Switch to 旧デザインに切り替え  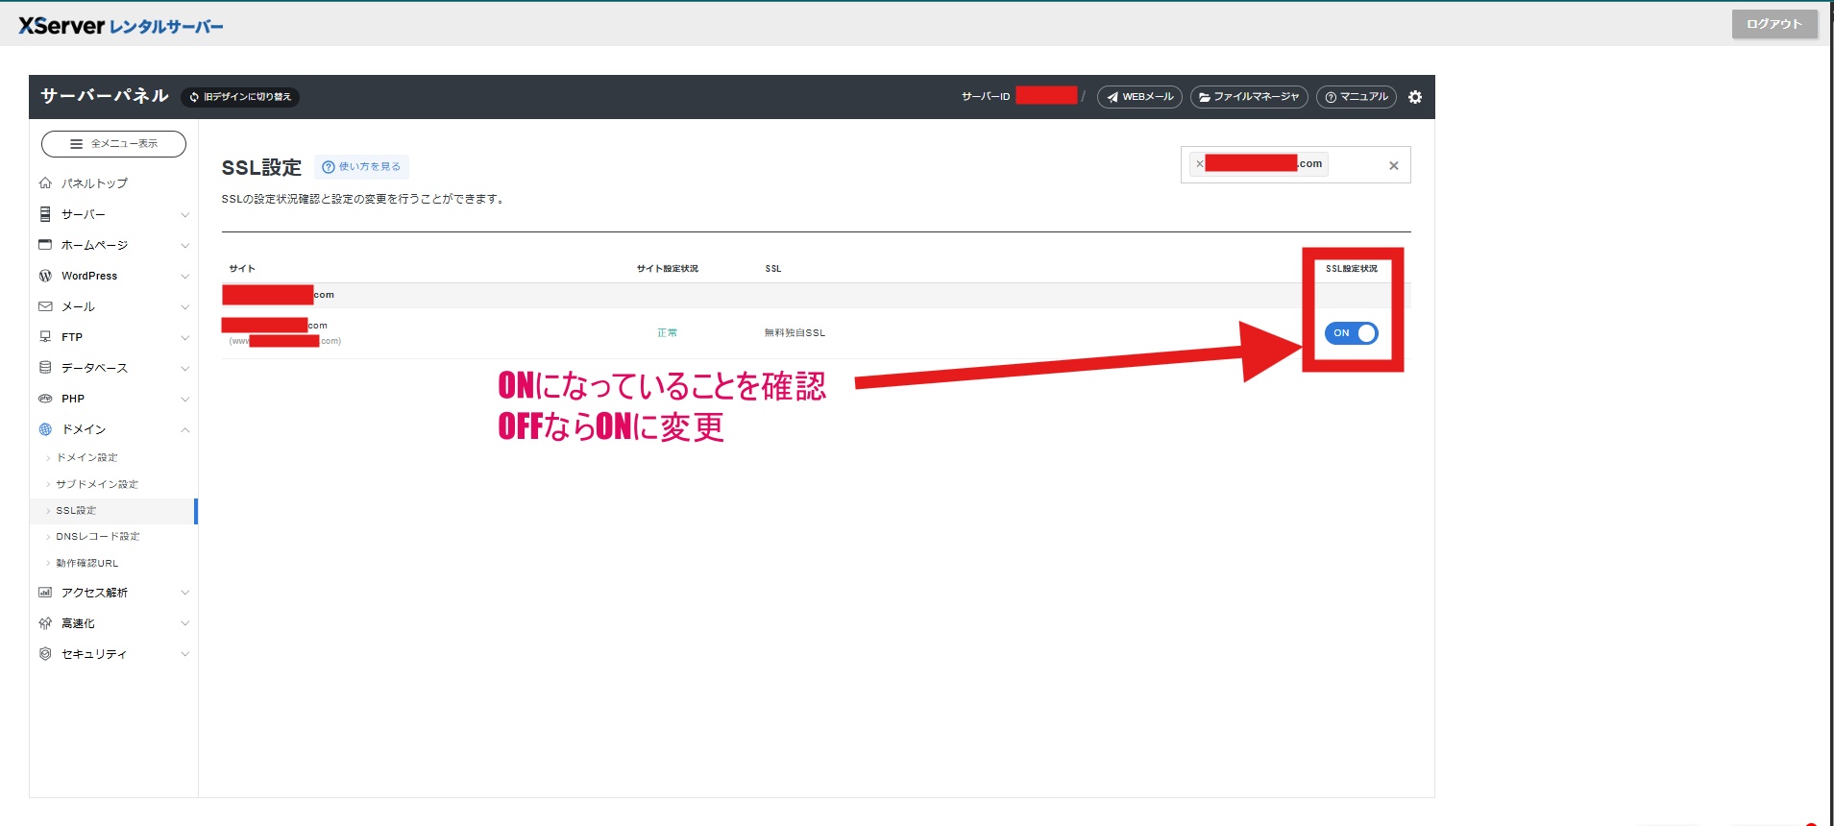point(240,97)
